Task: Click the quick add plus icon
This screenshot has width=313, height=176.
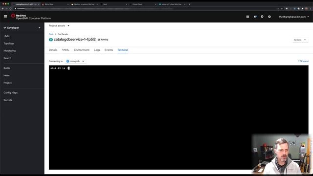Action: tap(262, 17)
